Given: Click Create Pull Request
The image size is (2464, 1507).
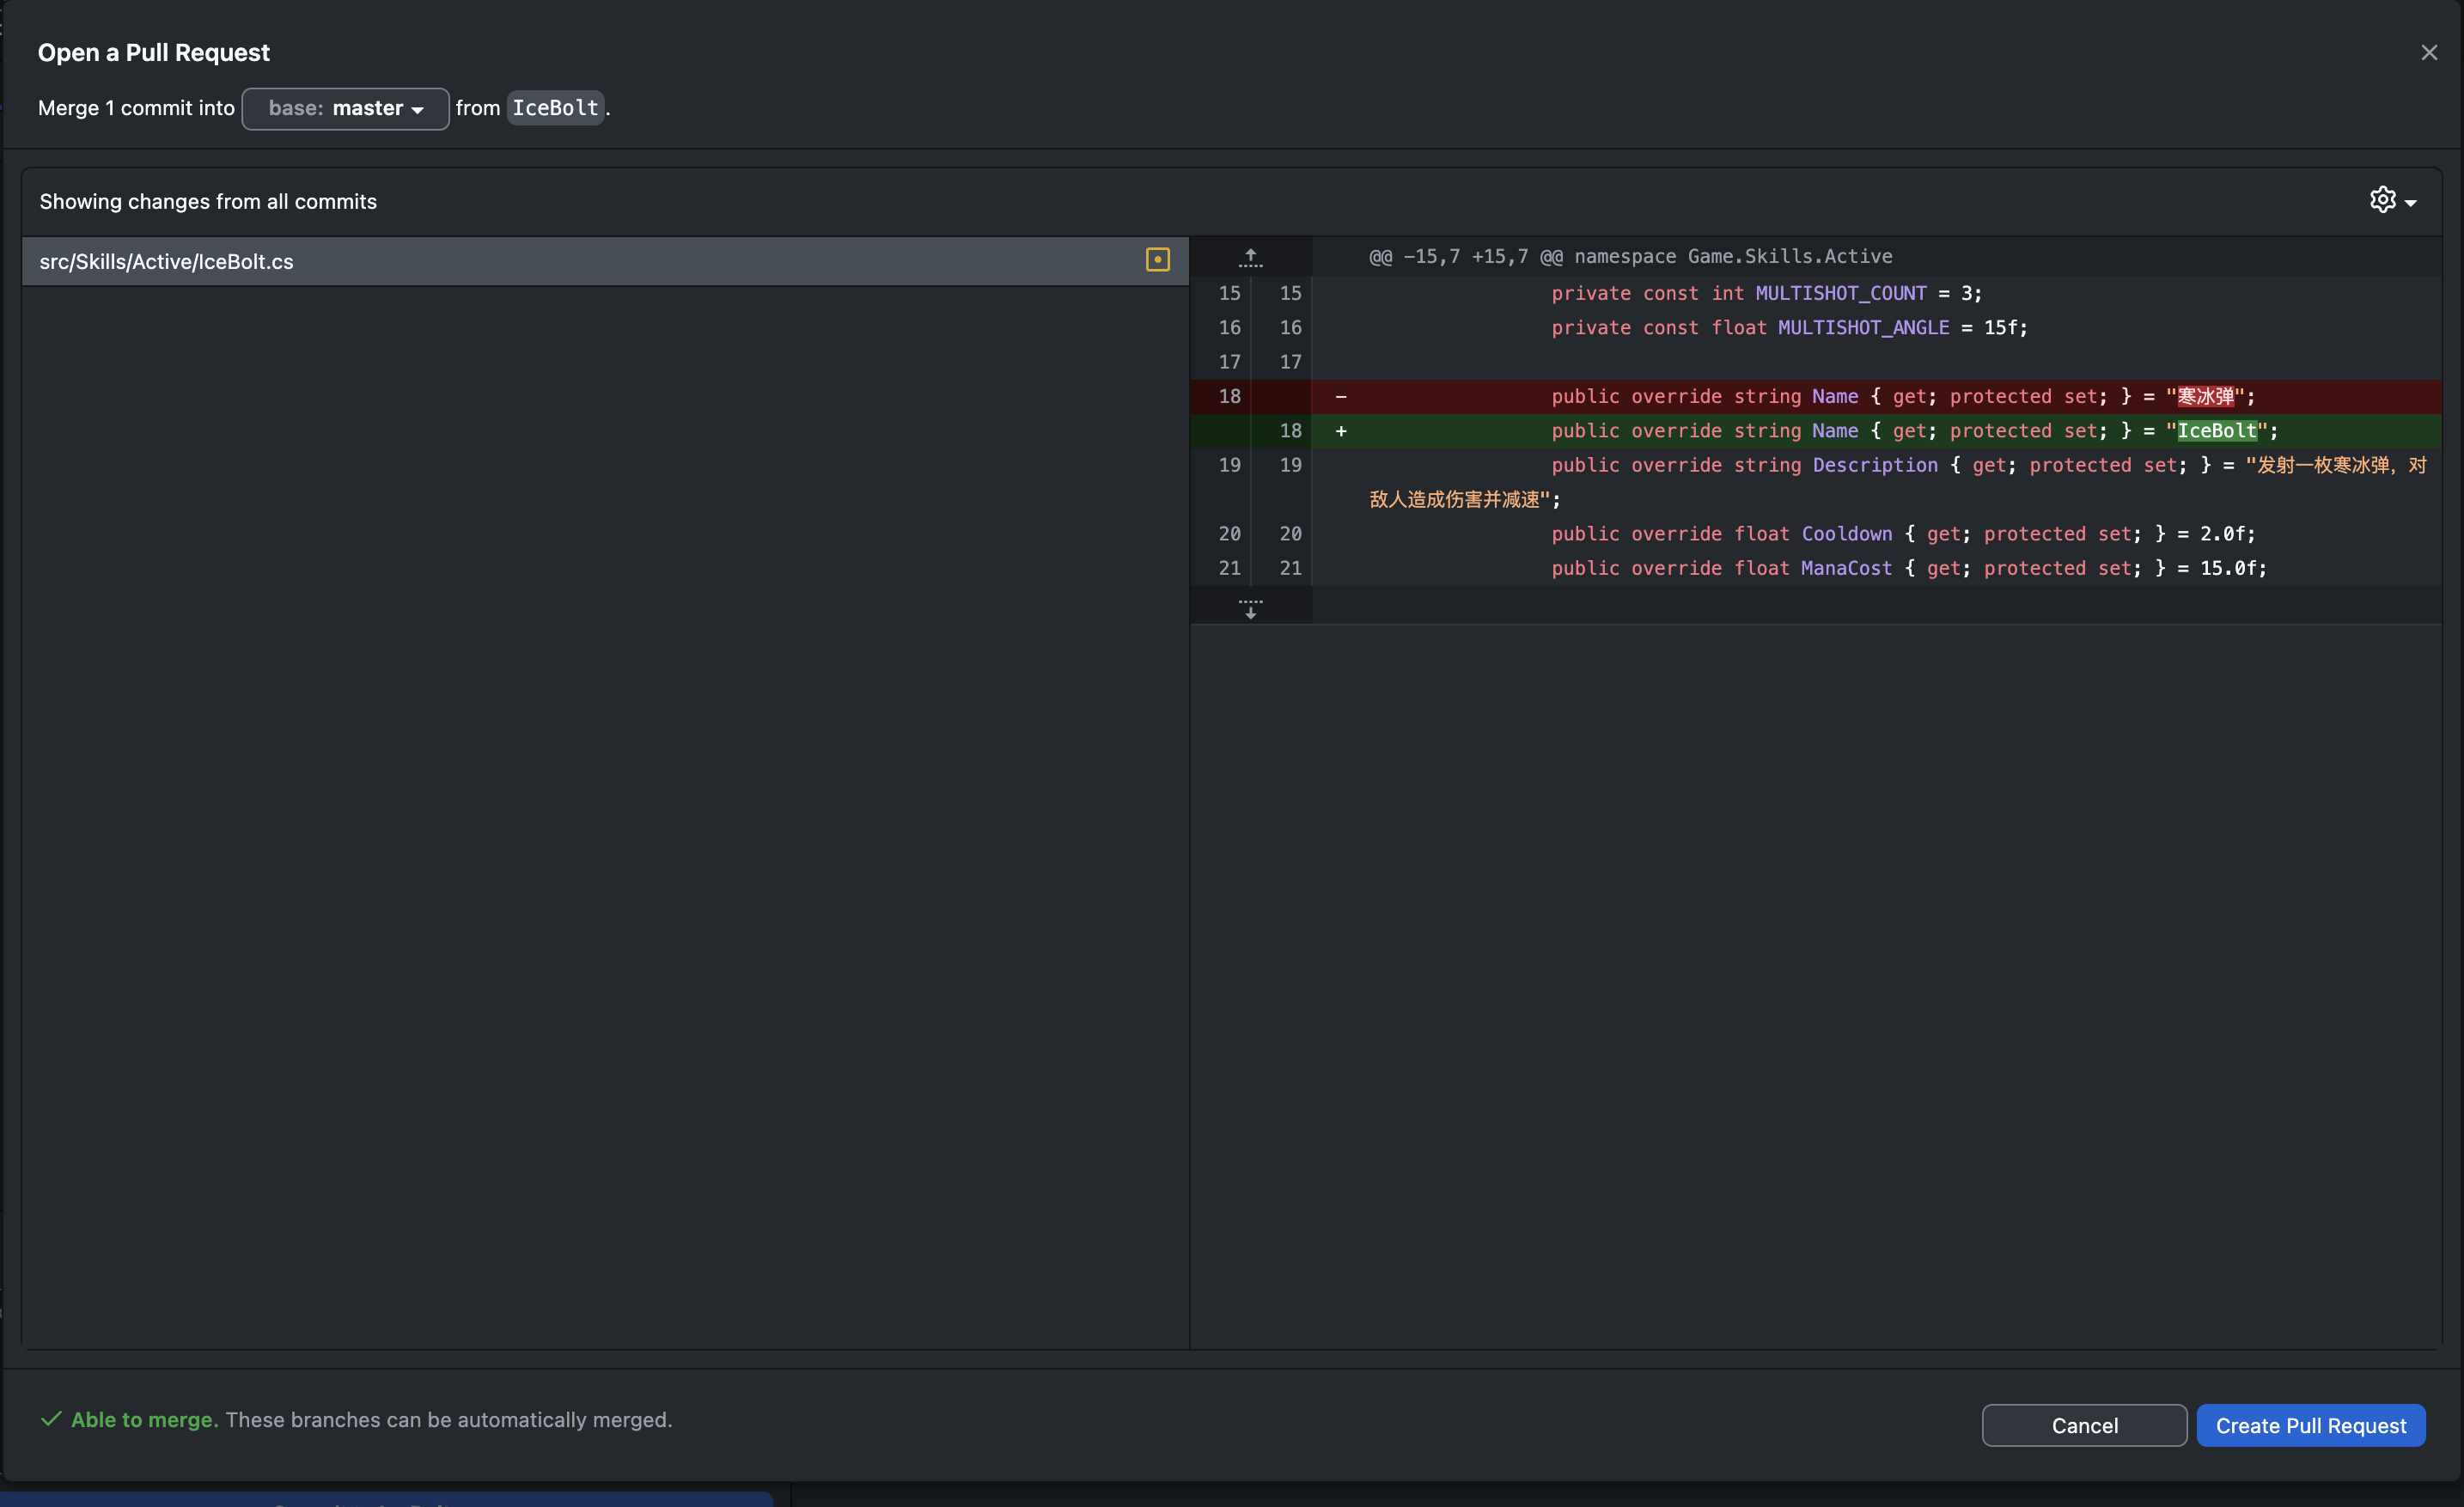Looking at the screenshot, I should pos(2310,1425).
